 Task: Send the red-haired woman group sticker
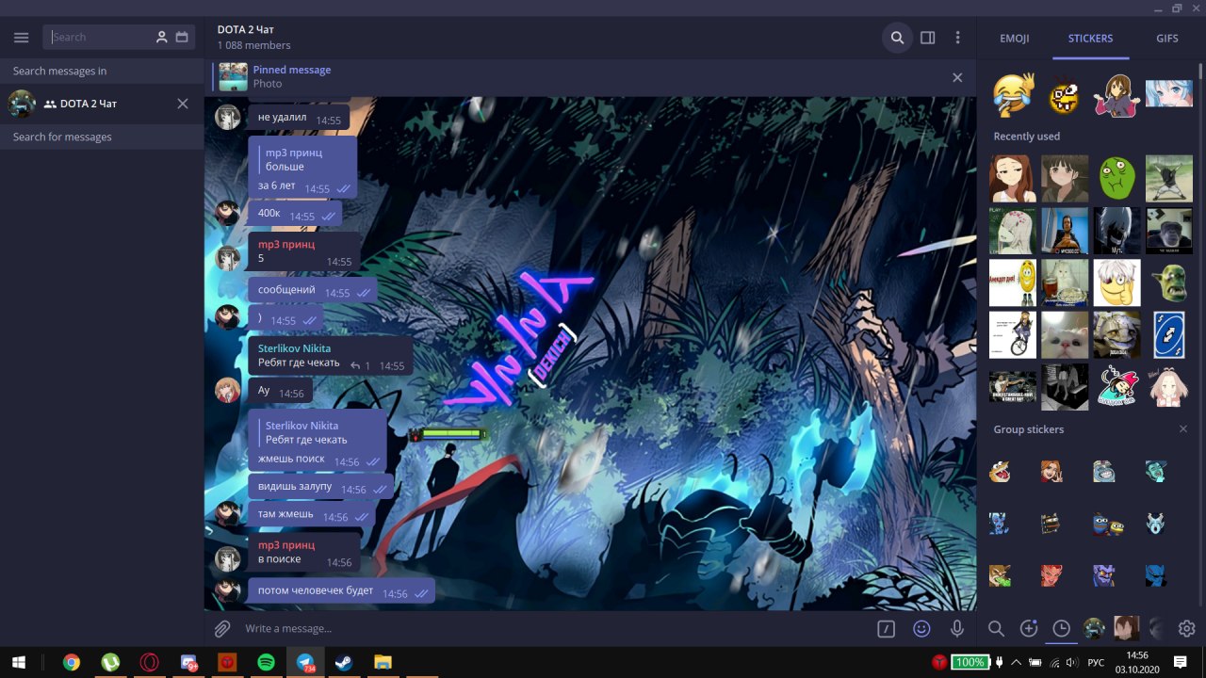click(1052, 471)
